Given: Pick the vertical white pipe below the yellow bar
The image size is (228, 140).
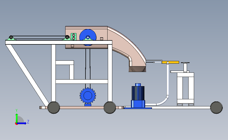Looking at the screenshot, I should pyautogui.click(x=168, y=79).
